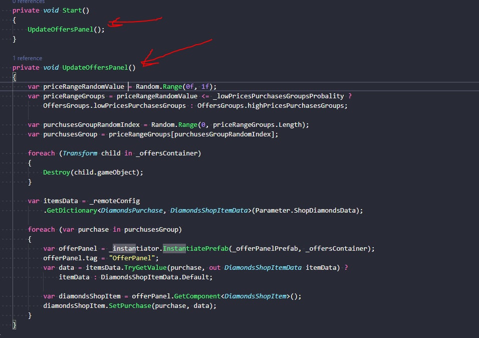Click the Destroy method call
The width and height of the screenshot is (479, 338).
(x=57, y=173)
